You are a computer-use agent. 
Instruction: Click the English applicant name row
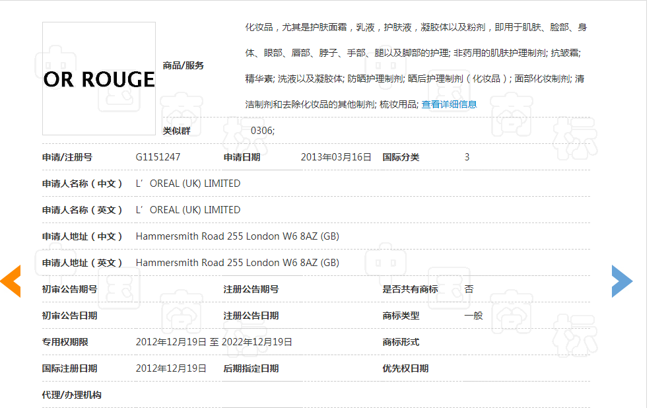point(187,209)
